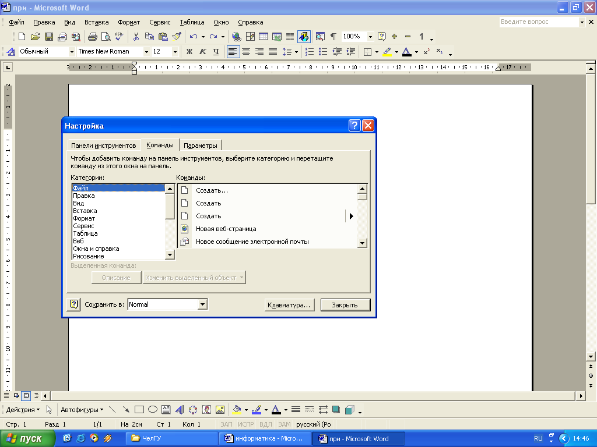Select Рисование in categories list
597x447 pixels.
(x=118, y=256)
